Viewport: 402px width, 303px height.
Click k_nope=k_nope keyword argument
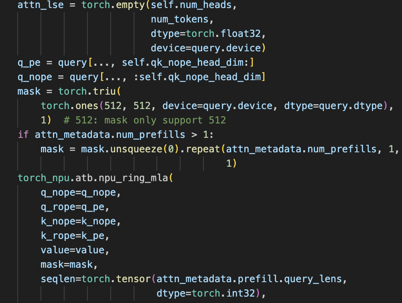click(78, 221)
